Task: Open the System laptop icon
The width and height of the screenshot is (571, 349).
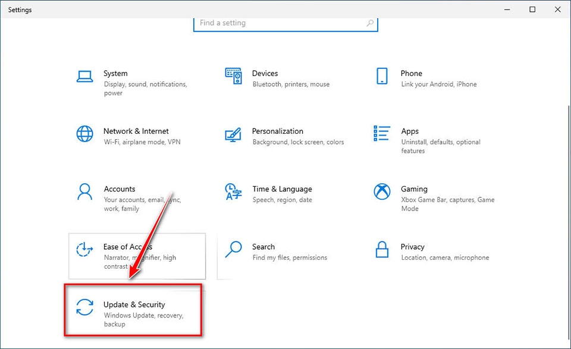Action: click(84, 77)
